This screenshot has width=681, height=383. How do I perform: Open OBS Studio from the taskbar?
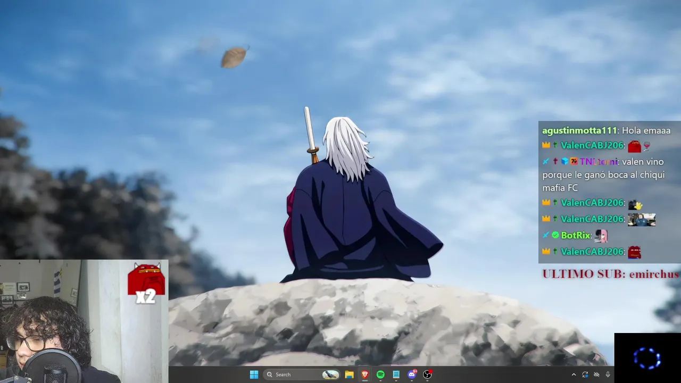click(x=427, y=374)
